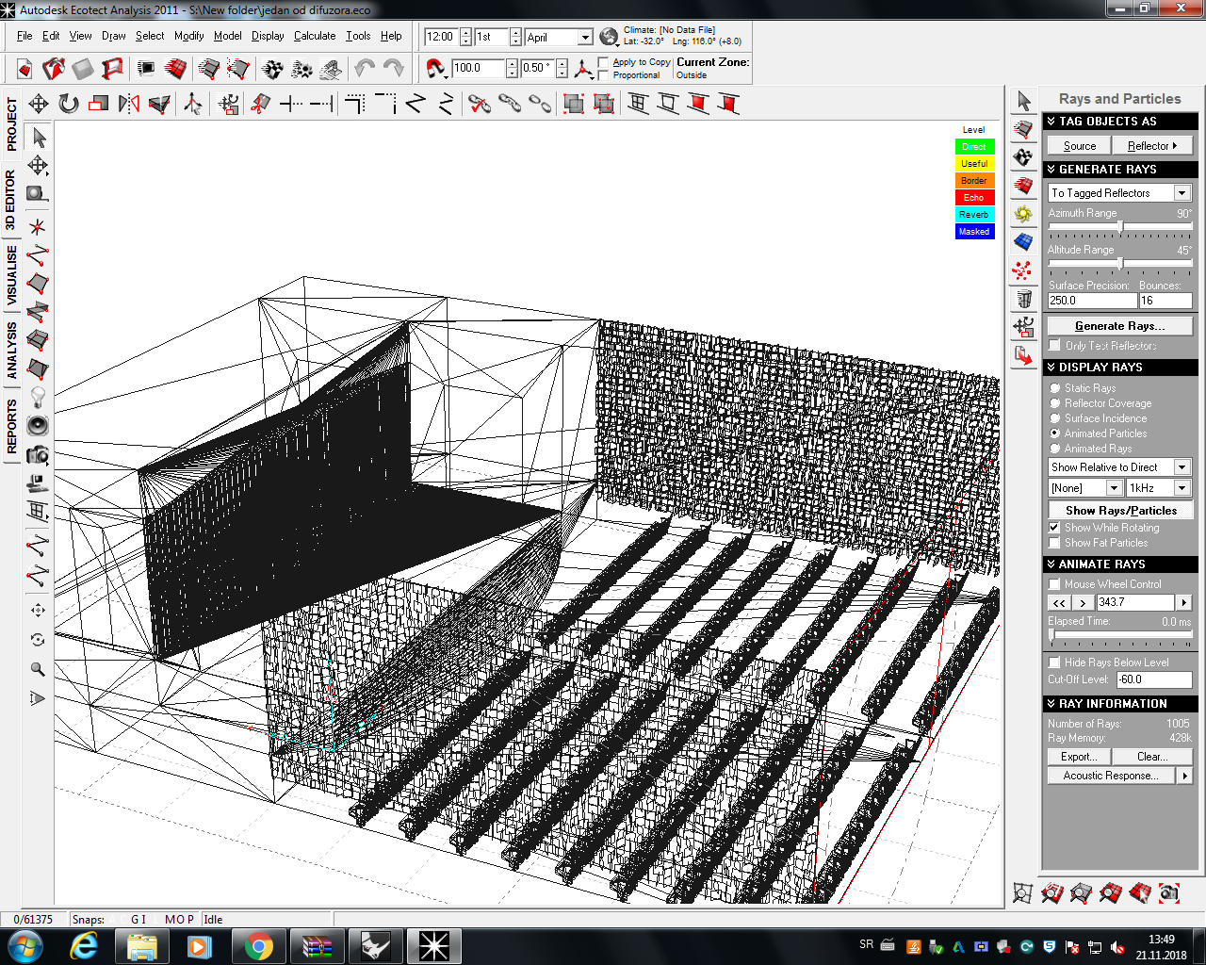This screenshot has height=965, width=1206.
Task: Switch to the VISUALISE tab
Action: 11,275
